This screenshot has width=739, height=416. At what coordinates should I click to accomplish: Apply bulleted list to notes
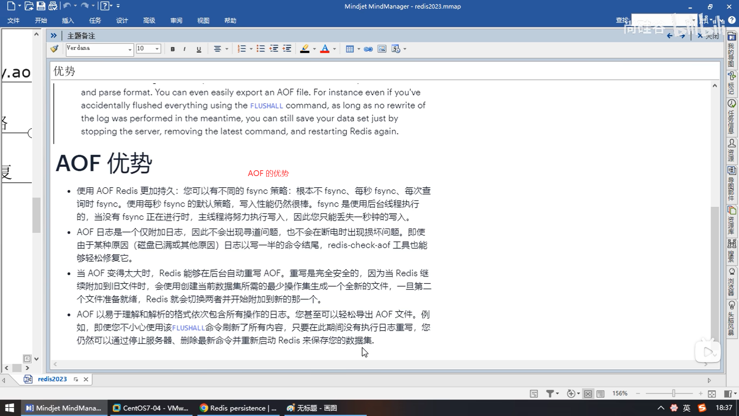[x=261, y=49]
